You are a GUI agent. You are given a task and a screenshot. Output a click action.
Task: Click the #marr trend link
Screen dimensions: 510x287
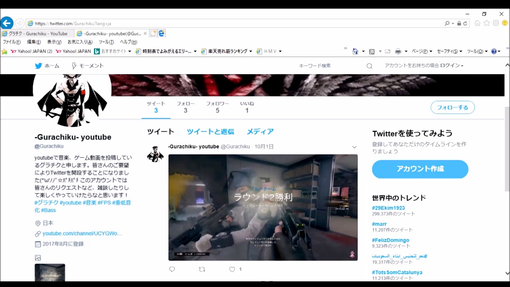(379, 224)
